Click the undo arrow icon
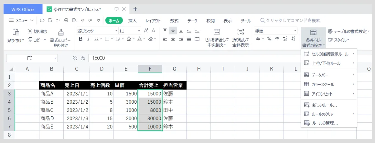 click(82, 21)
